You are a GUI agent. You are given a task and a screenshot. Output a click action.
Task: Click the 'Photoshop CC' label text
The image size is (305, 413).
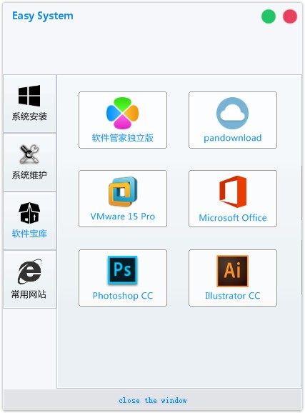tap(122, 296)
